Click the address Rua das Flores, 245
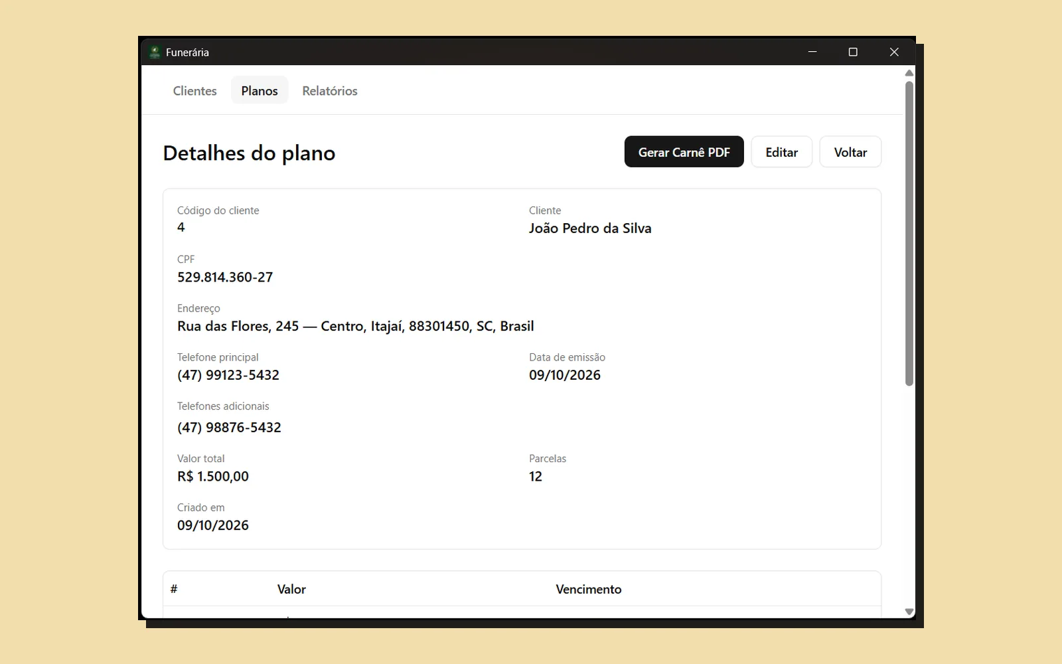The width and height of the screenshot is (1062, 664). (355, 326)
